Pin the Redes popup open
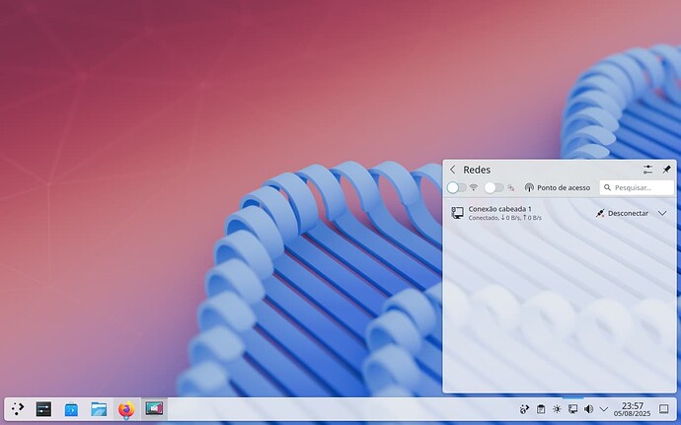Image resolution: width=681 pixels, height=425 pixels. [x=666, y=170]
